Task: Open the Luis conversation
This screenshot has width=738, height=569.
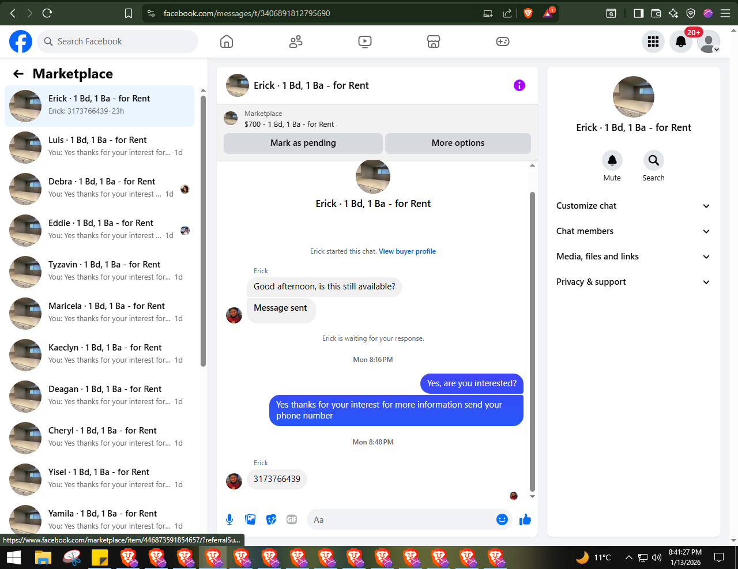Action: (x=99, y=148)
